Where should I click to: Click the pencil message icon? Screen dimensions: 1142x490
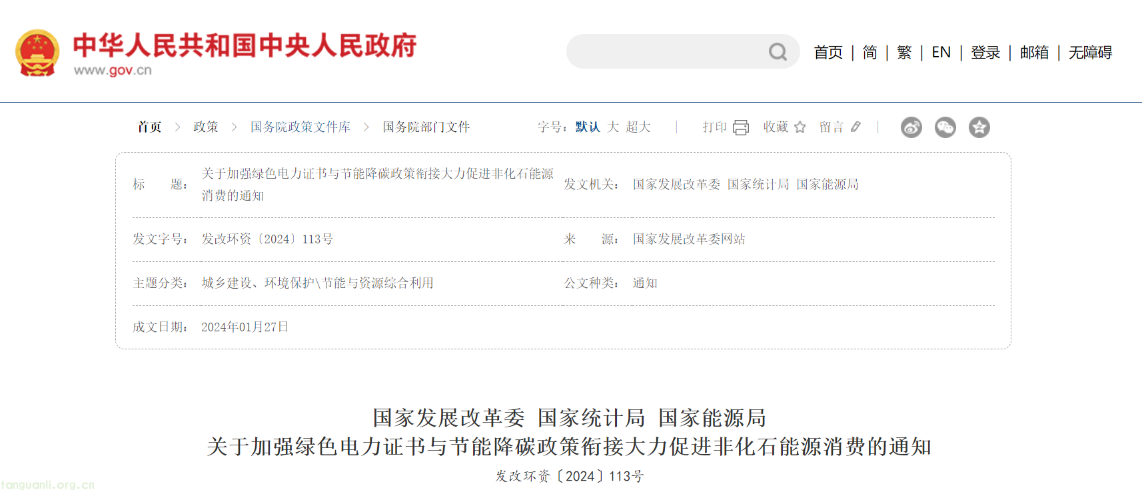[856, 127]
